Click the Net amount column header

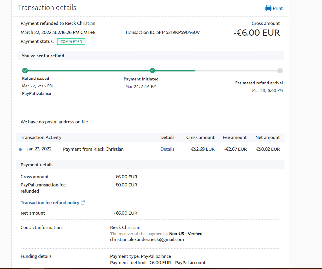click(267, 138)
